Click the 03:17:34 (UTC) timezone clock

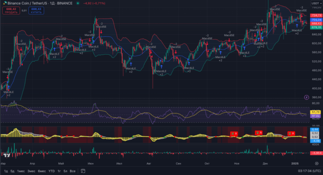click(310, 171)
